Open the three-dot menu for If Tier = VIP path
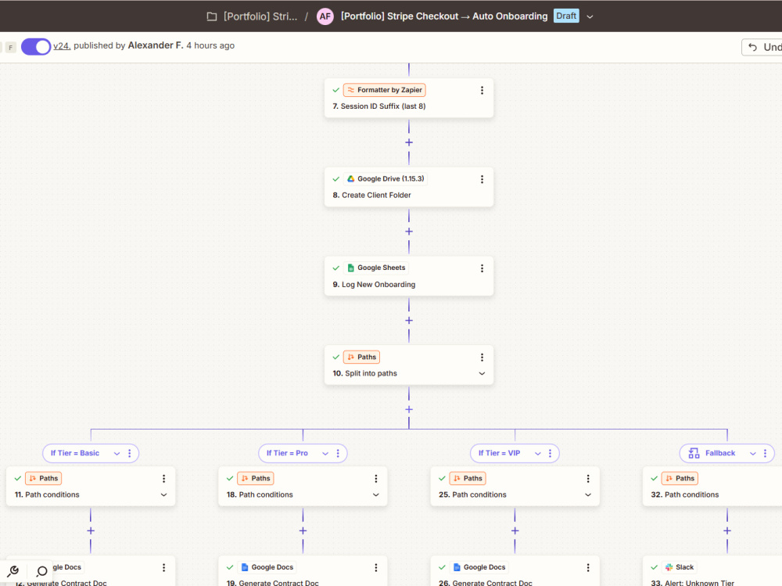 [x=550, y=453]
